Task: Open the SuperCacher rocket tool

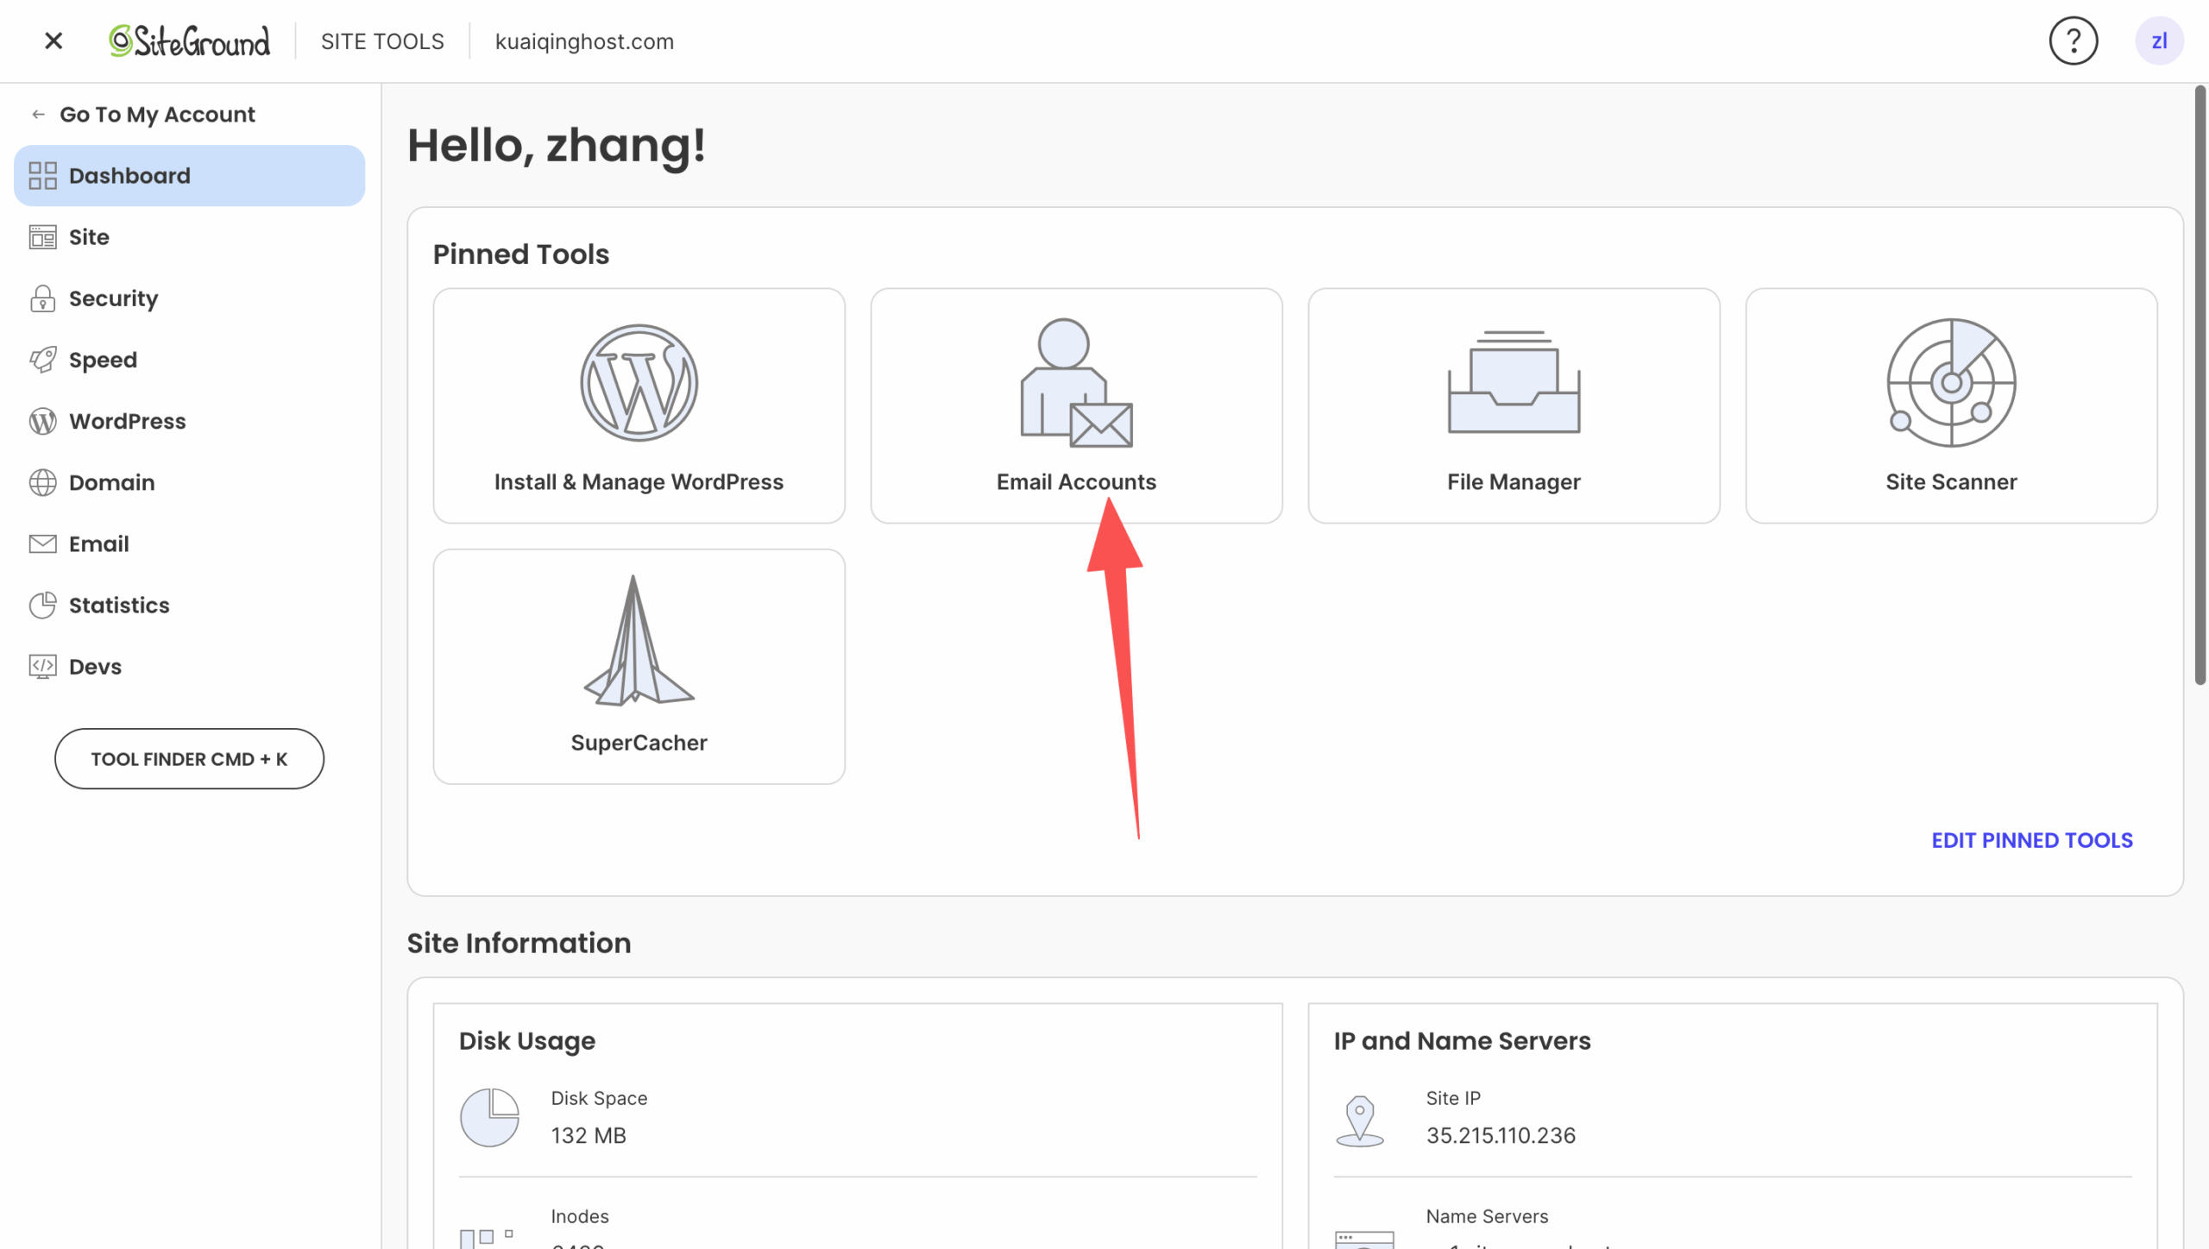Action: (639, 666)
